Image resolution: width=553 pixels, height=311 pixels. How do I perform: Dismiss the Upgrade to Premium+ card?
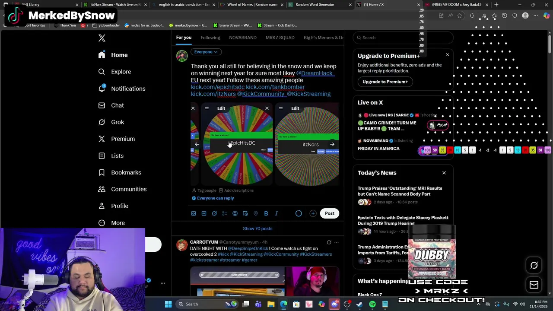pos(448,55)
